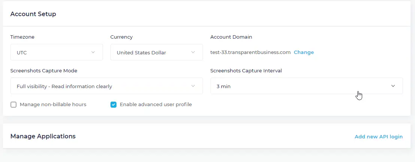415x162 pixels.
Task: Click the Screenshots Capture Interval chevron arrow
Action: coord(393,86)
